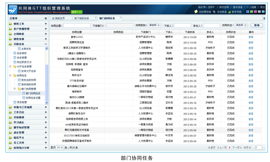
Task: Switch to the 我下派的任务 tab
Action: pyautogui.click(x=82, y=18)
